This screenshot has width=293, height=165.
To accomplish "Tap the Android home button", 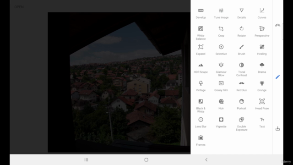I will point(146,160).
